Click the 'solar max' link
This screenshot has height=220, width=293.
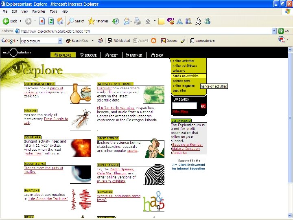pyautogui.click(x=33, y=154)
